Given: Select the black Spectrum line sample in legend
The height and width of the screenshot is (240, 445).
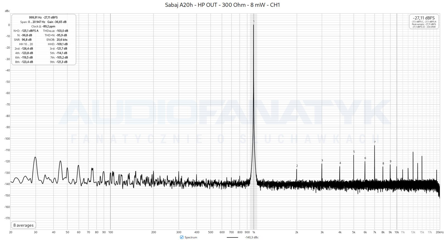Looking at the screenshot, I should [232, 237].
